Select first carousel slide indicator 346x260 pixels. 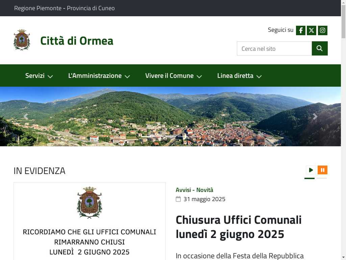coord(310,178)
